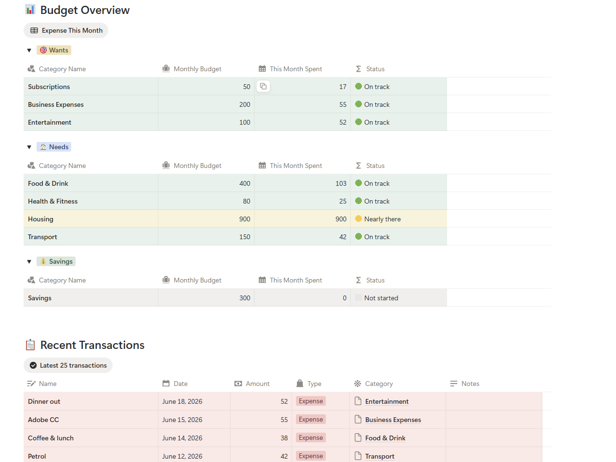This screenshot has width=616, height=462.
Task: Click the Expense tag on Dinner out row
Action: (x=311, y=401)
